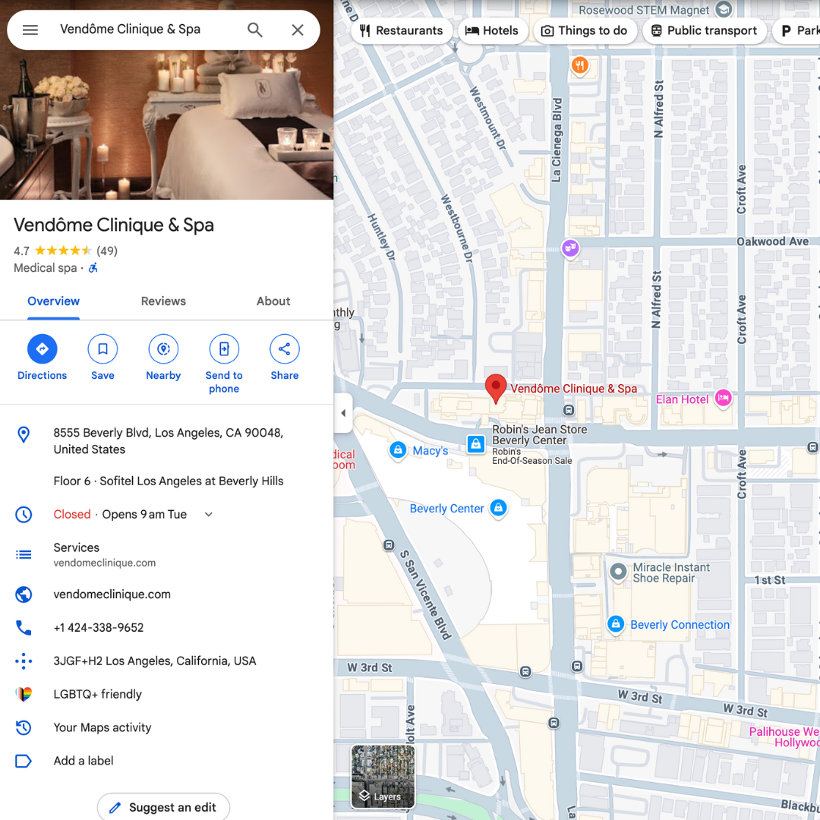820x820 pixels.
Task: Click the Beverly Center shopping marker
Action: point(498,508)
